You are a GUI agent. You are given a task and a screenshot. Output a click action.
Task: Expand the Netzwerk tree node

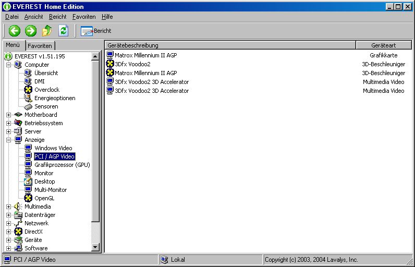[8, 223]
